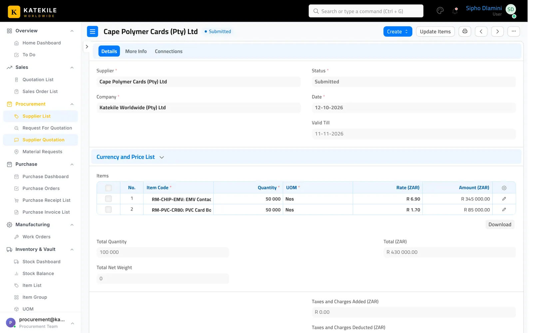Edit row 2 RM-PVC-CR80 pencil icon
Viewport: 533px width, 333px height.
(504, 210)
